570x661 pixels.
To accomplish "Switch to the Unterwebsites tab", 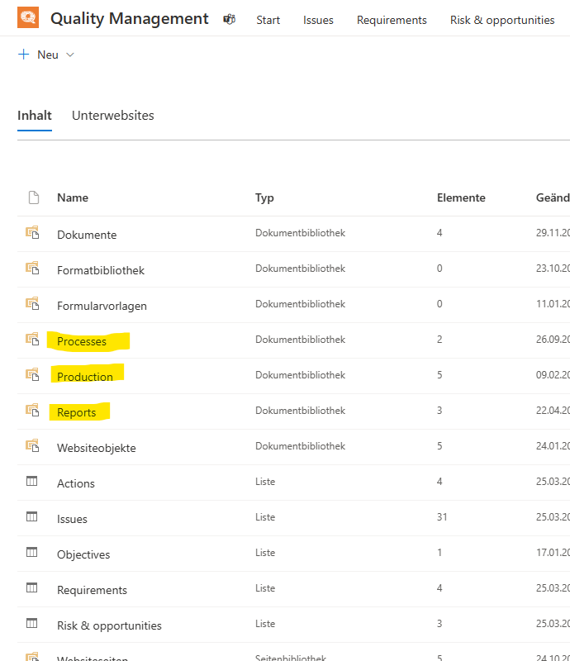I will [112, 115].
